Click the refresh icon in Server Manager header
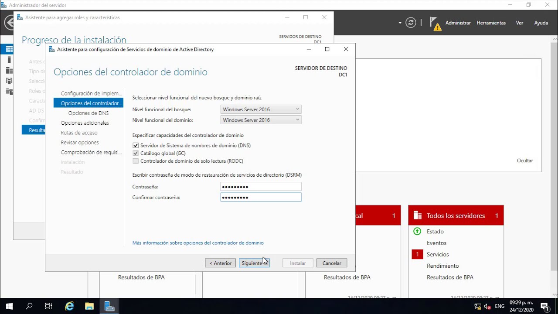 (x=411, y=23)
